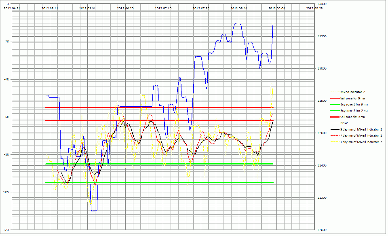Screen dimensions: 388x236
Task: Click the 2012-09-08 date axis label
Action: [276, 8]
